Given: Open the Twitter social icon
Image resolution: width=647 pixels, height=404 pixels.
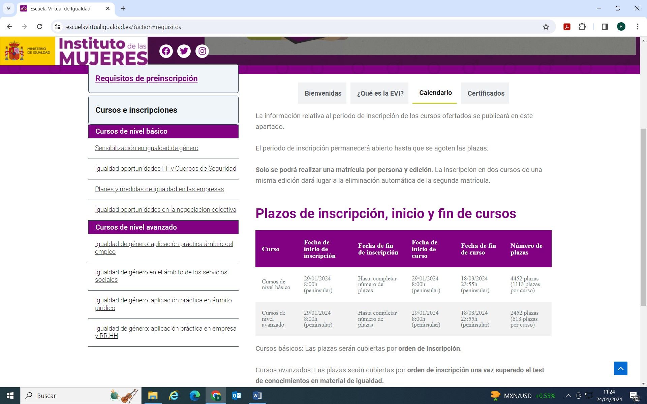Looking at the screenshot, I should click(x=184, y=51).
